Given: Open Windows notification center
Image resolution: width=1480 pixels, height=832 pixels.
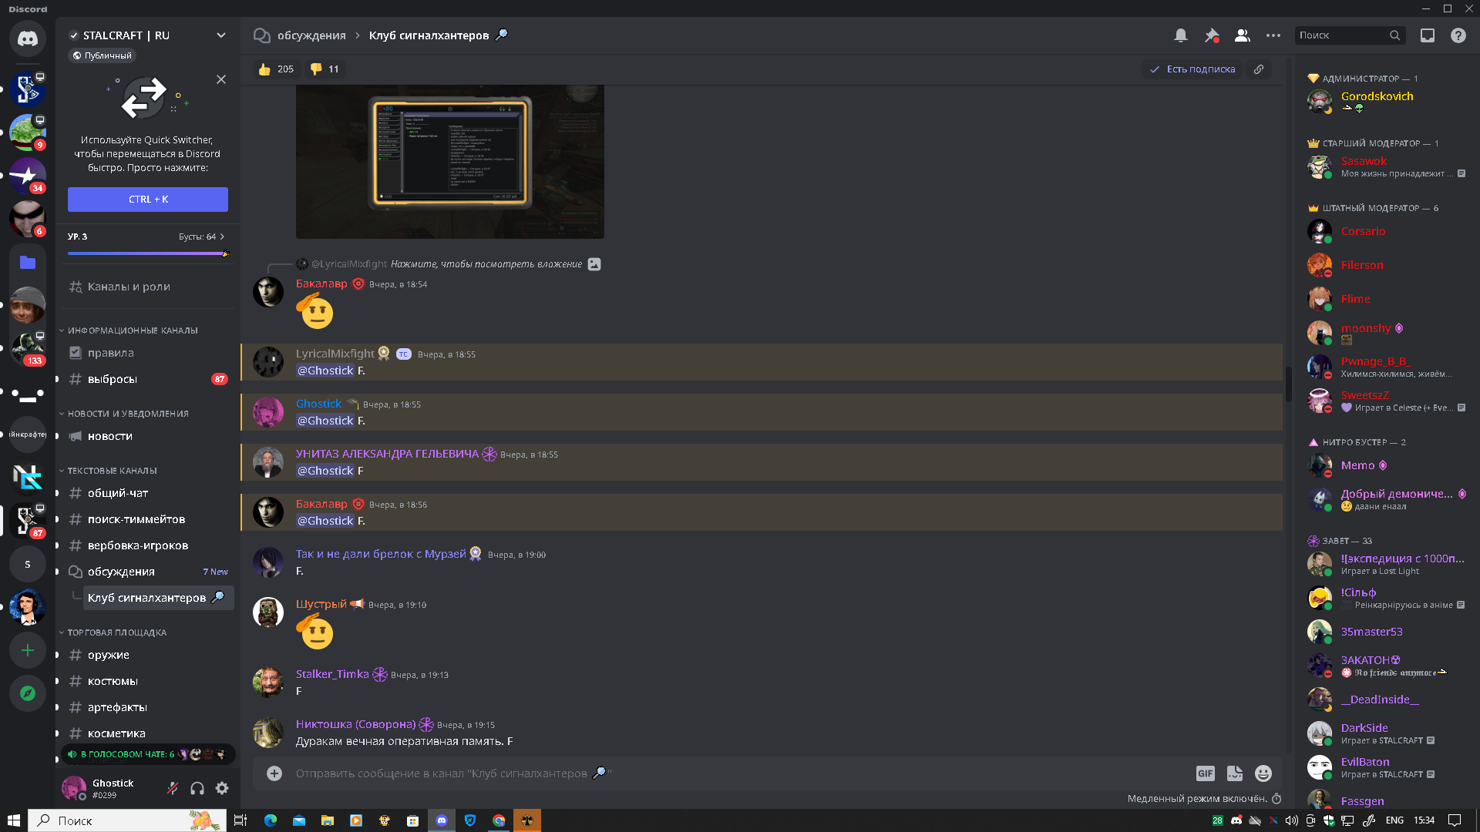Looking at the screenshot, I should point(1455,820).
